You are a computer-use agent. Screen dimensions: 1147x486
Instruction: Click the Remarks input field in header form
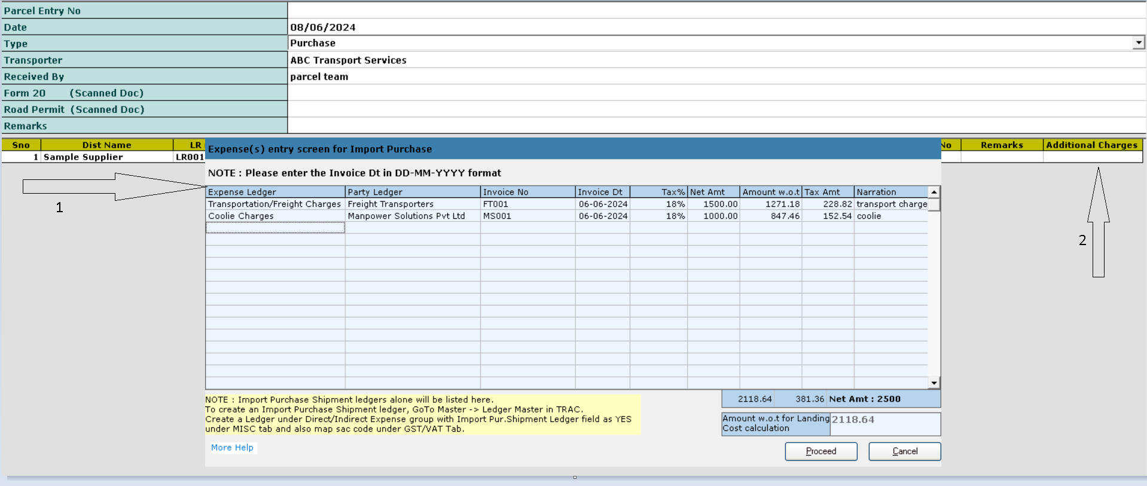[x=716, y=126]
